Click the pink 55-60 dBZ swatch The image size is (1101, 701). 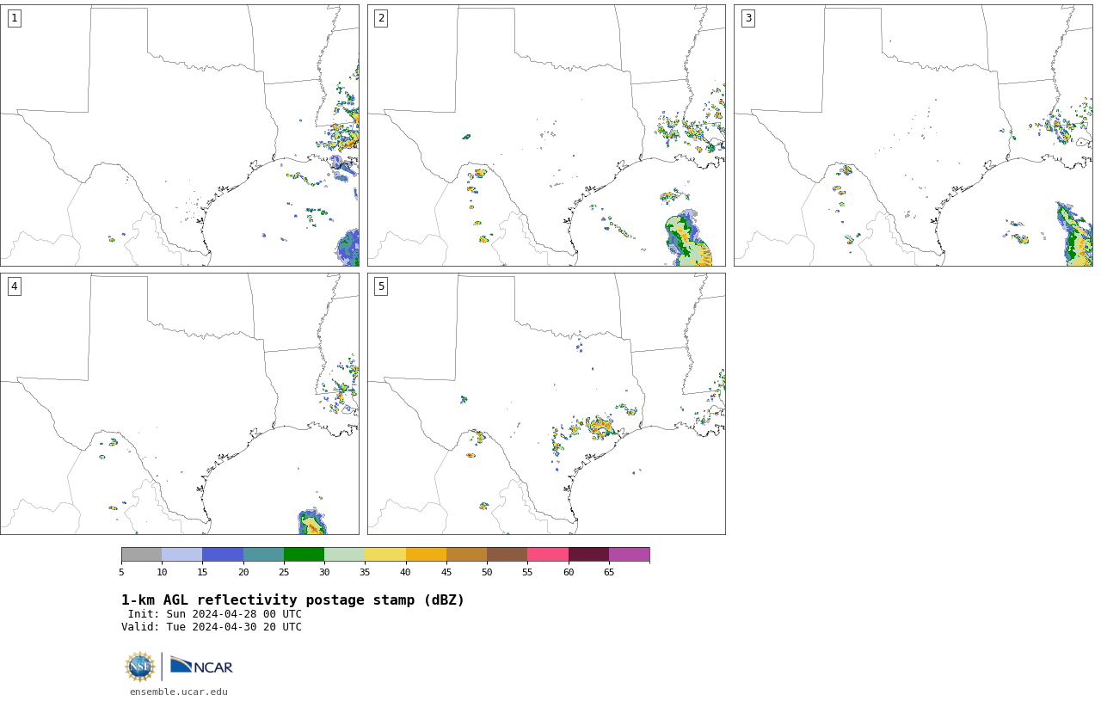(548, 555)
